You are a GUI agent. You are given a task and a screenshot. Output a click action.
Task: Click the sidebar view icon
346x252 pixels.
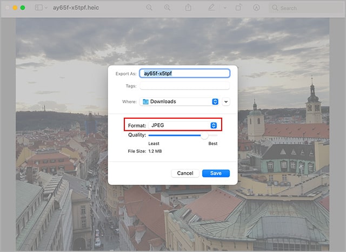[x=38, y=8]
